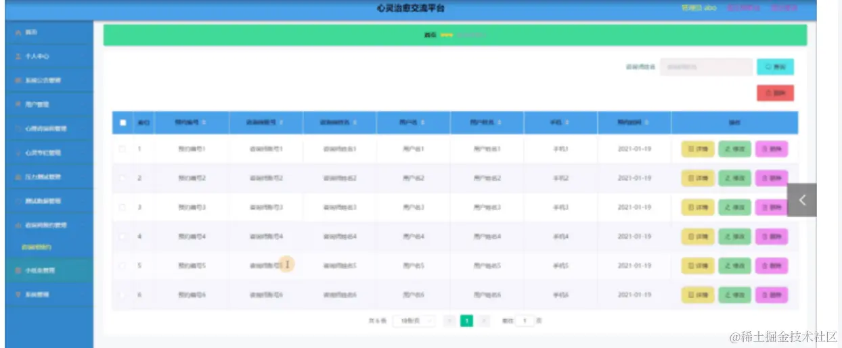Click the red batch 删除 button above table

(775, 93)
